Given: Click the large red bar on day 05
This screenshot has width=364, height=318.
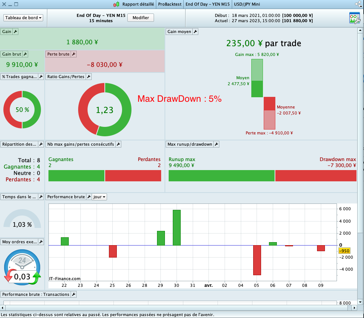Looking at the screenshot, I should pos(257,260).
